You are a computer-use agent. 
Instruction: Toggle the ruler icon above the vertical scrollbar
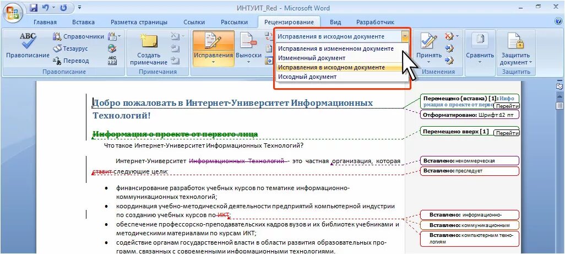point(559,87)
